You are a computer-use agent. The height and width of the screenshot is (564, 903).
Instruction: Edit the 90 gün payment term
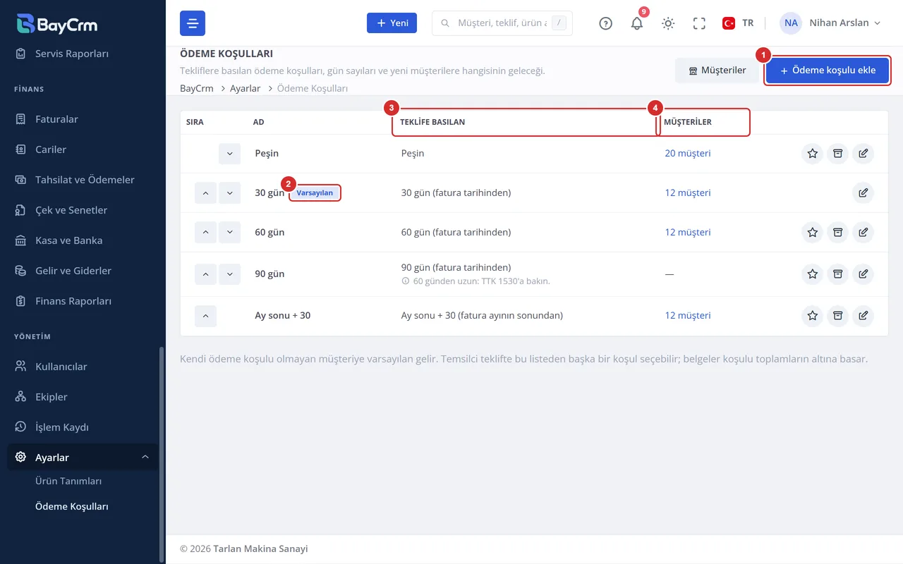pos(863,274)
